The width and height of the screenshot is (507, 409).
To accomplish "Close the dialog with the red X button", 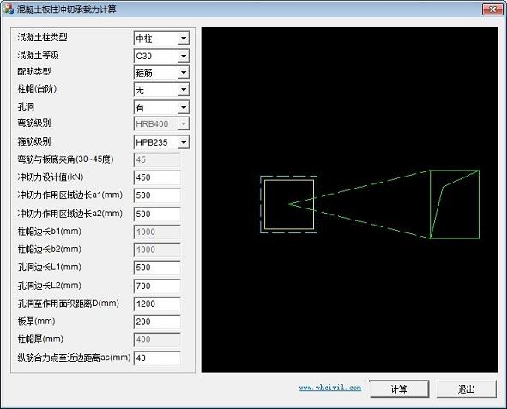I will (x=492, y=9).
